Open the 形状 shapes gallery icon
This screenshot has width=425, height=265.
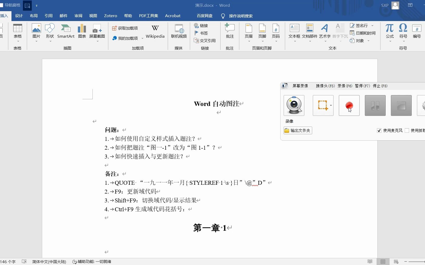pos(50,28)
